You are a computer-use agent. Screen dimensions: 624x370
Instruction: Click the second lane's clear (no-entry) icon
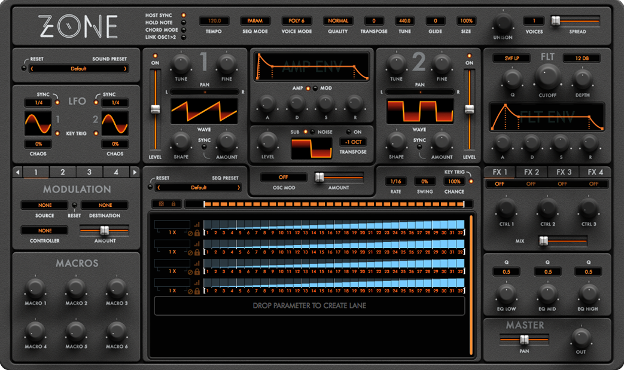tap(190, 253)
